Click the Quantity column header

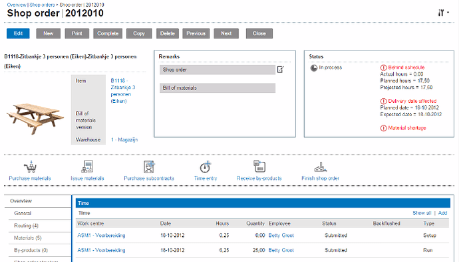click(255, 224)
